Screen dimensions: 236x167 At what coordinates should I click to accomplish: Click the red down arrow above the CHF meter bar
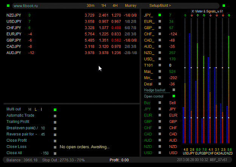click(x=210, y=15)
